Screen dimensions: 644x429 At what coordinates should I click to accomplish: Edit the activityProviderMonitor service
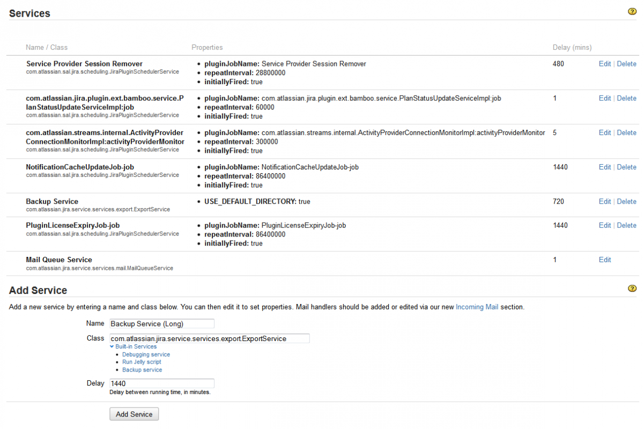click(604, 132)
